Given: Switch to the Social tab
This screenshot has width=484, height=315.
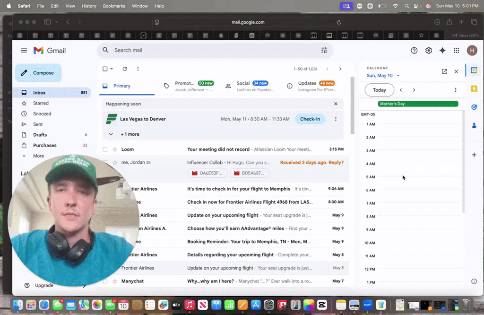Looking at the screenshot, I should coord(250,86).
